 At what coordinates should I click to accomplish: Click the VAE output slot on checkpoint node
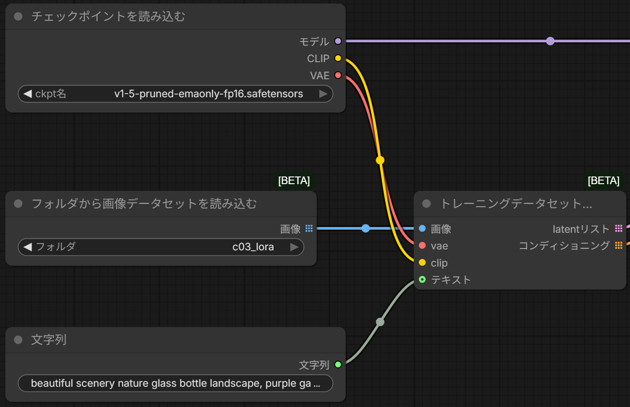[x=338, y=76]
